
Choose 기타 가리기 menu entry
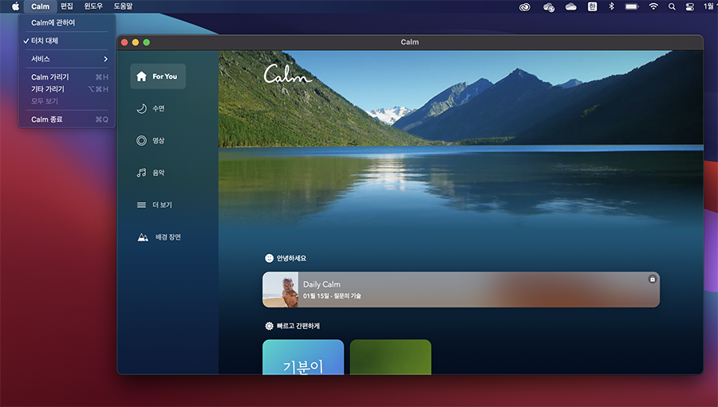[x=67, y=88]
